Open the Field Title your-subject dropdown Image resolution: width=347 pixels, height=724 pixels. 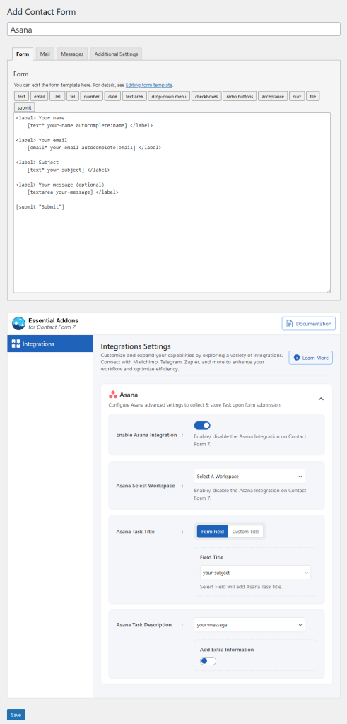(255, 573)
